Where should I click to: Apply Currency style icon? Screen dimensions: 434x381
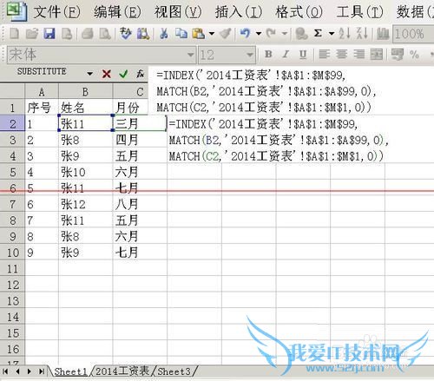398,54
